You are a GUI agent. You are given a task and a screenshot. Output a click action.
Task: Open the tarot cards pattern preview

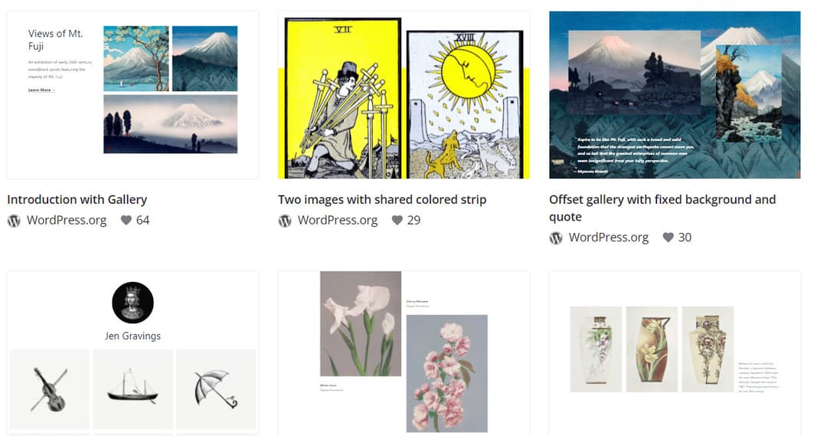404,95
